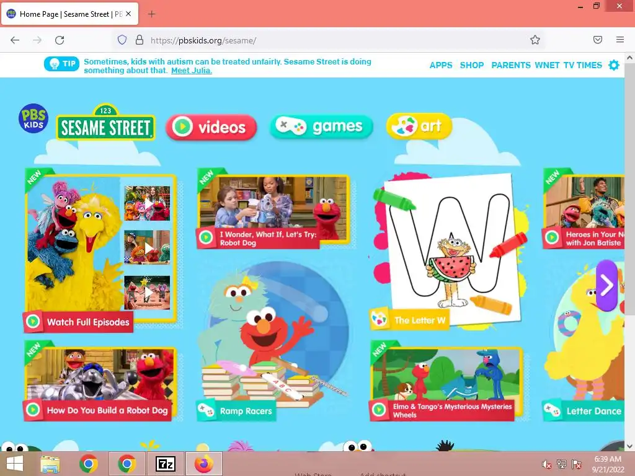The height and width of the screenshot is (476, 635).
Task: Click the Save to Pocket icon
Action: (x=598, y=40)
